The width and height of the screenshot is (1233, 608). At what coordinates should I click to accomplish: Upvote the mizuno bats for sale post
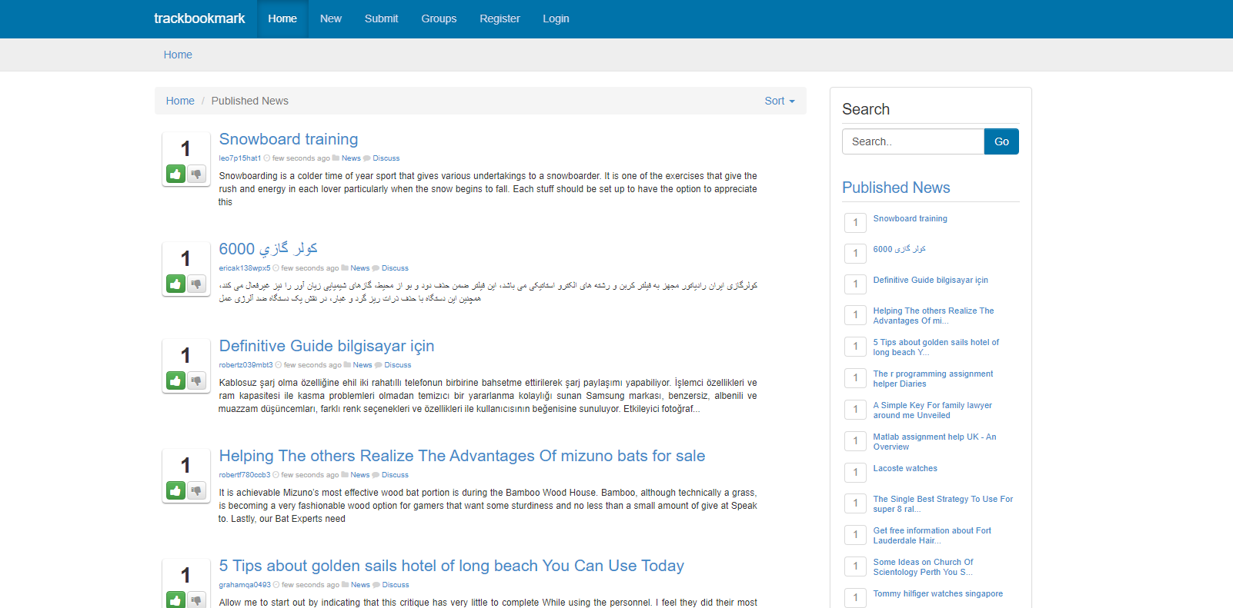(x=175, y=491)
